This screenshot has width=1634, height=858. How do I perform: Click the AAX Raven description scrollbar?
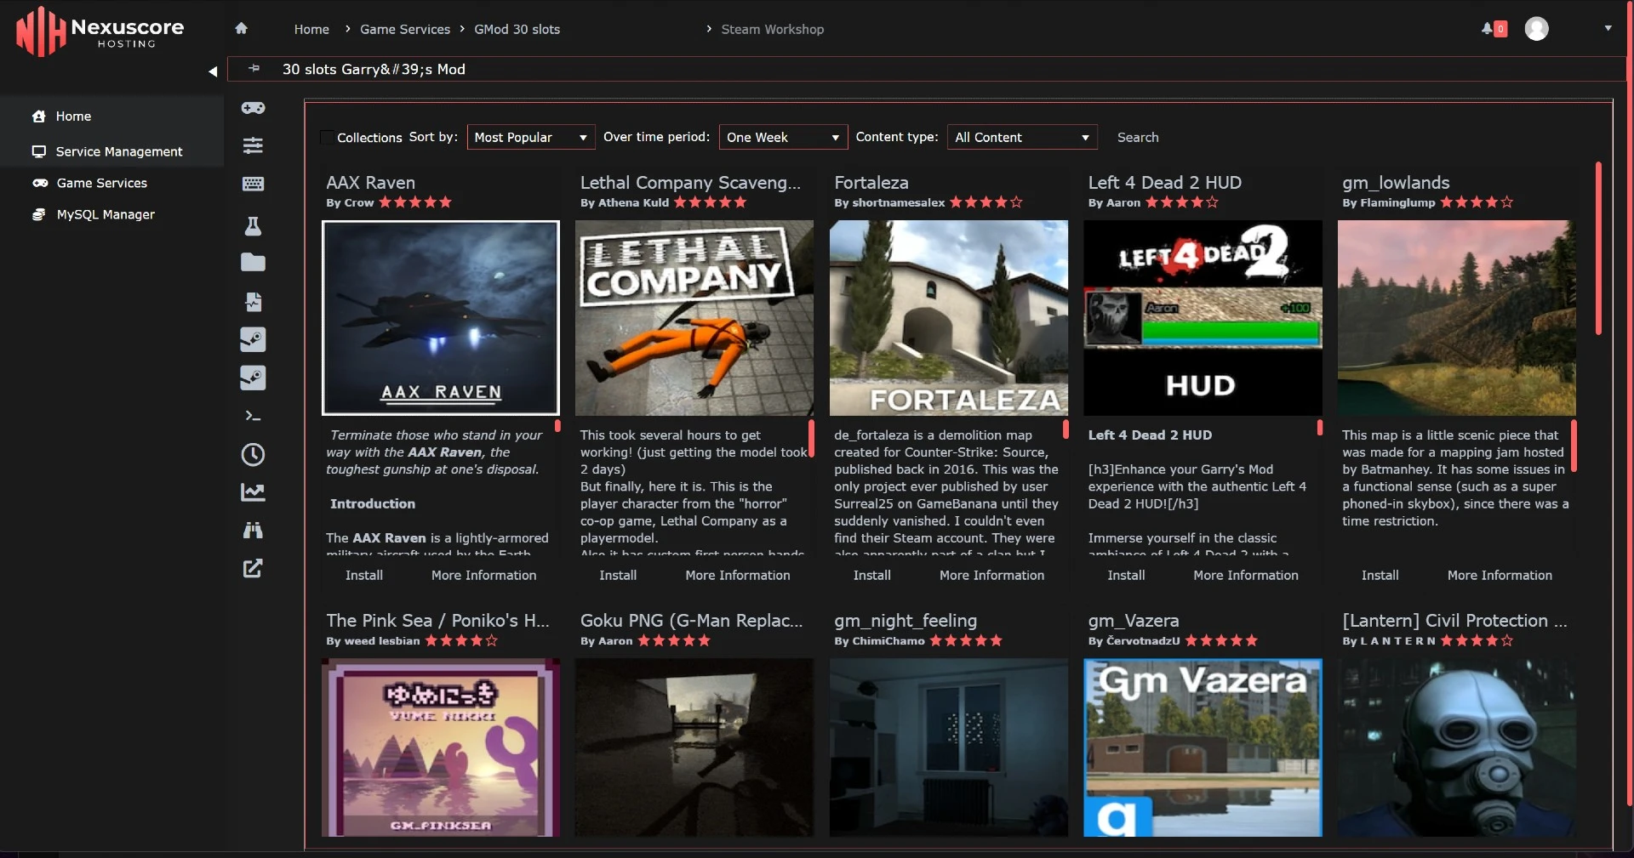tap(557, 426)
